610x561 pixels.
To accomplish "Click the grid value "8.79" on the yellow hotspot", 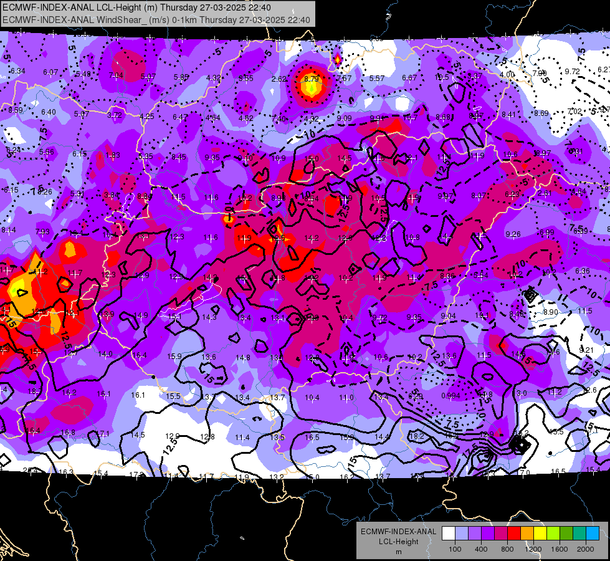I will tap(311, 79).
